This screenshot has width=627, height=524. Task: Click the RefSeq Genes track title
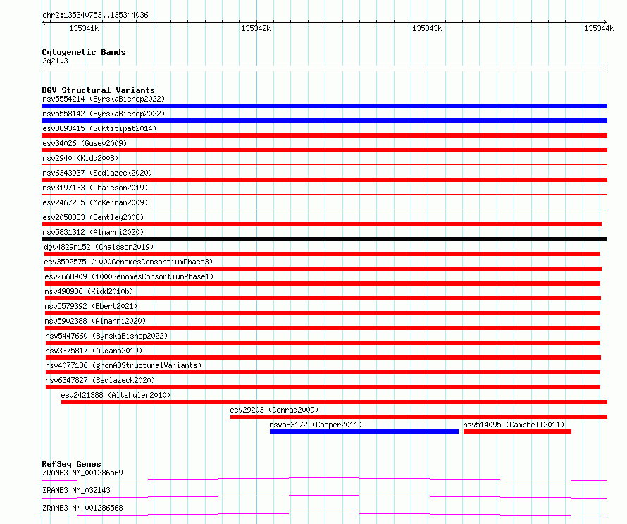click(x=71, y=464)
